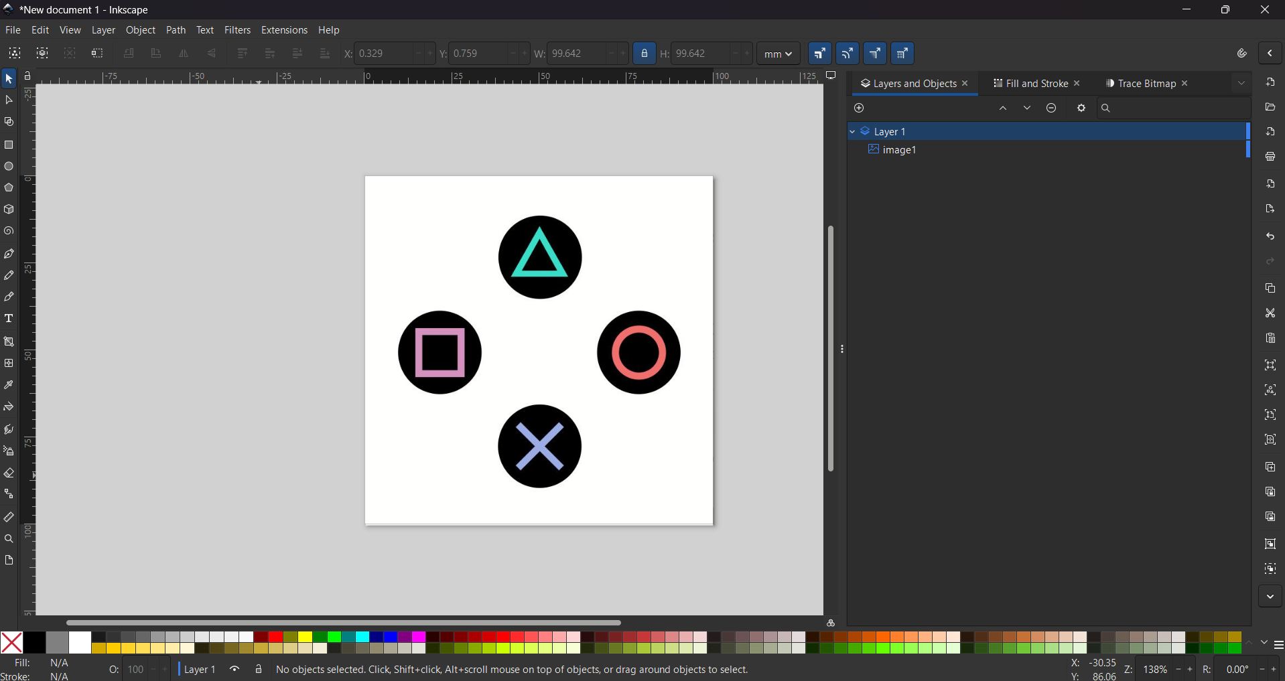Select the Measure tool
The height and width of the screenshot is (681, 1285).
(x=9, y=517)
